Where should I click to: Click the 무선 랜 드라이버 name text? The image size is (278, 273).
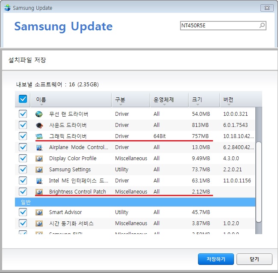coord(68,114)
